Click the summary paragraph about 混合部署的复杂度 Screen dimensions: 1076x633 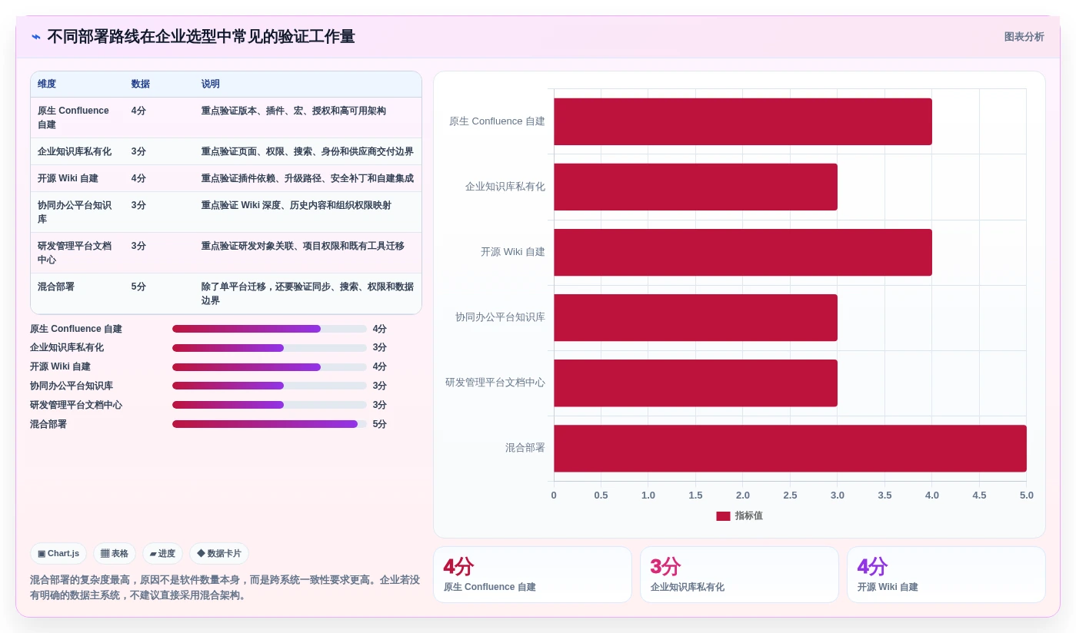pos(225,588)
